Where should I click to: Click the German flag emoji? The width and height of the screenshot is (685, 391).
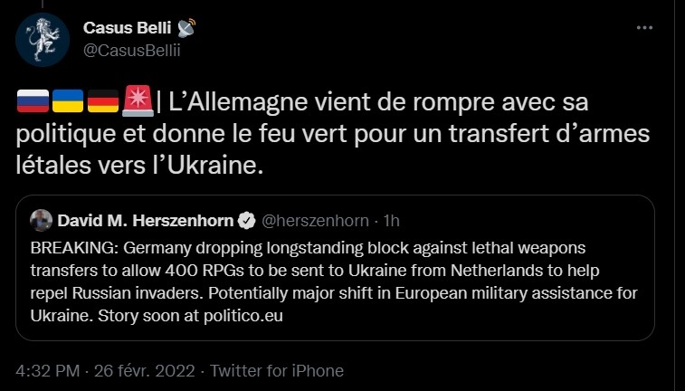[103, 100]
